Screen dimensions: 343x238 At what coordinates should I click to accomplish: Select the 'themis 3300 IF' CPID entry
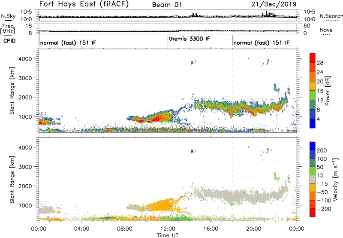(x=190, y=39)
